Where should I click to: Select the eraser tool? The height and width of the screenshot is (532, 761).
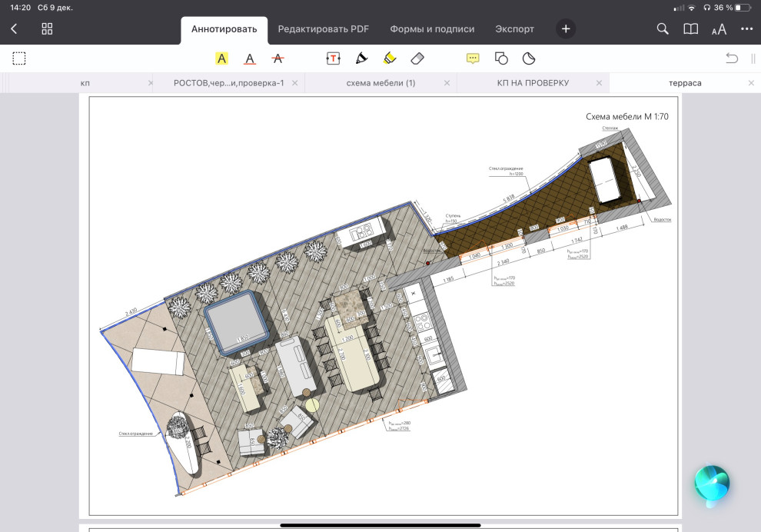click(x=417, y=58)
